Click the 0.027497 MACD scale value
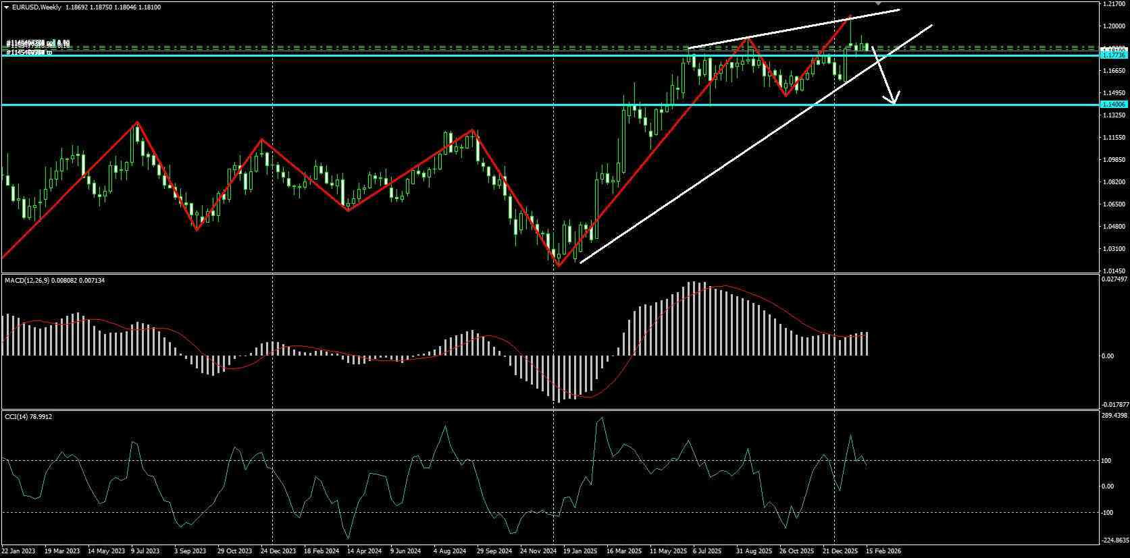This screenshot has width=1130, height=558. 1113,279
